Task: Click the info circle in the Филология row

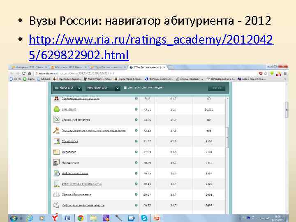Action: [x=136, y=152]
